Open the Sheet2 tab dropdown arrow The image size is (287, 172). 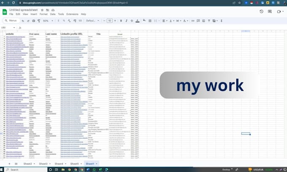34,164
